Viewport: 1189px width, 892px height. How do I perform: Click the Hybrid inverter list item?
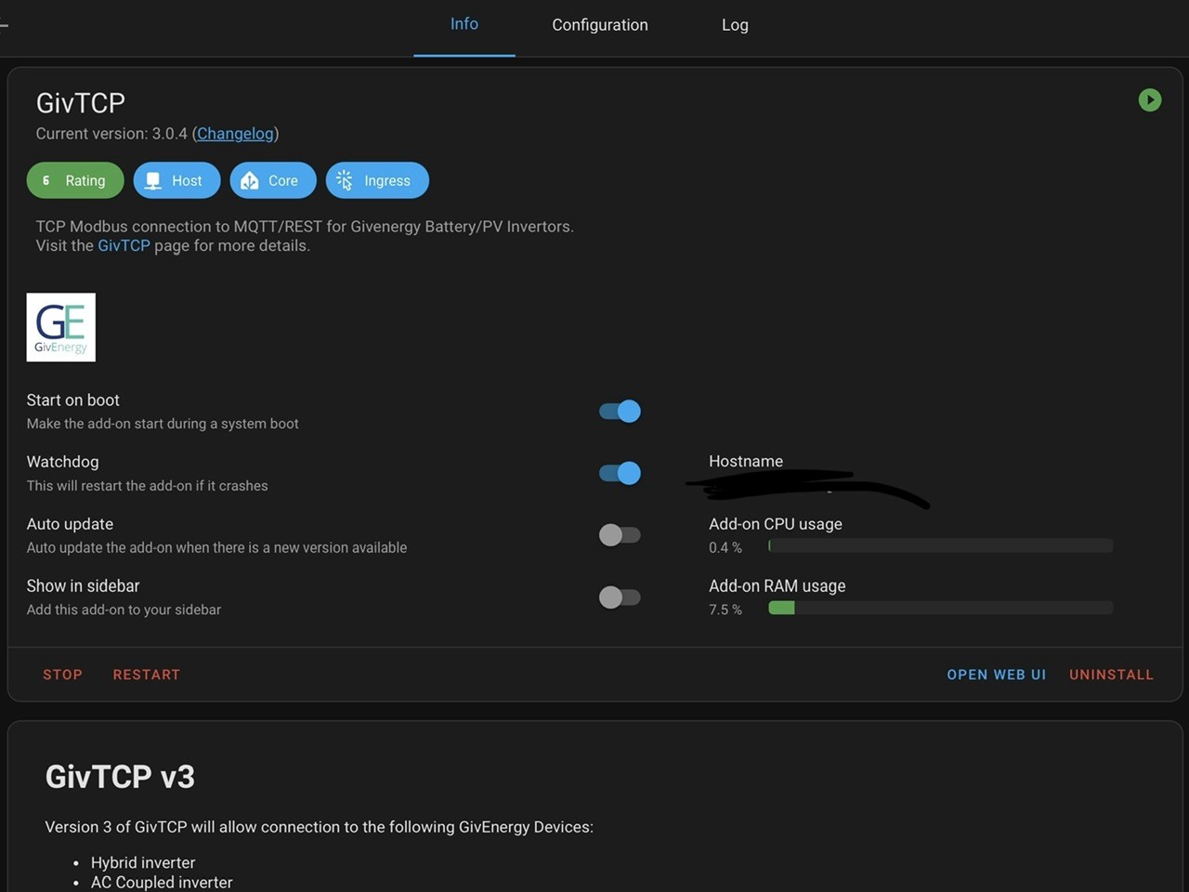coord(143,862)
